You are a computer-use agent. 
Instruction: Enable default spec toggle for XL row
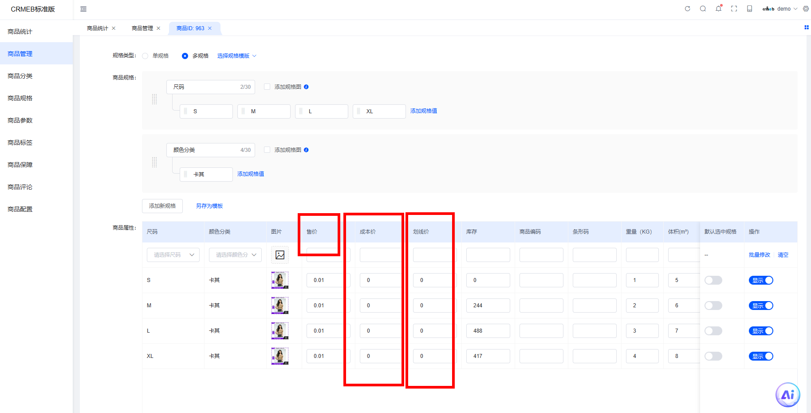coord(713,356)
